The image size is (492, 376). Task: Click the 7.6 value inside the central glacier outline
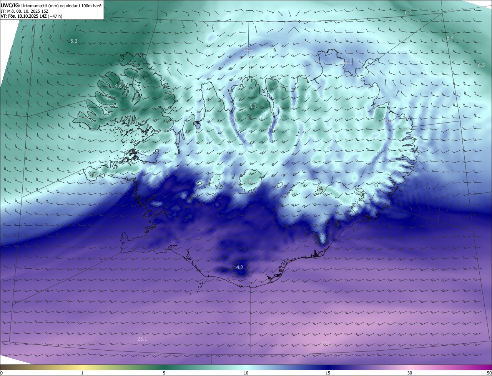(248, 181)
